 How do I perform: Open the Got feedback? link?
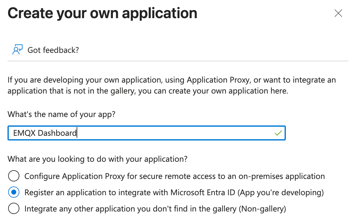53,50
